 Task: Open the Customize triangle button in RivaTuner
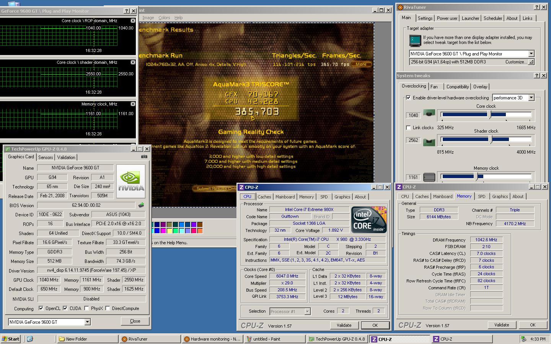point(531,62)
